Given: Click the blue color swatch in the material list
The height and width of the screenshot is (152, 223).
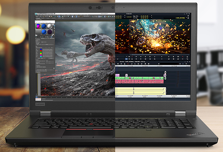Looking at the screenshot, I should click(41, 49).
